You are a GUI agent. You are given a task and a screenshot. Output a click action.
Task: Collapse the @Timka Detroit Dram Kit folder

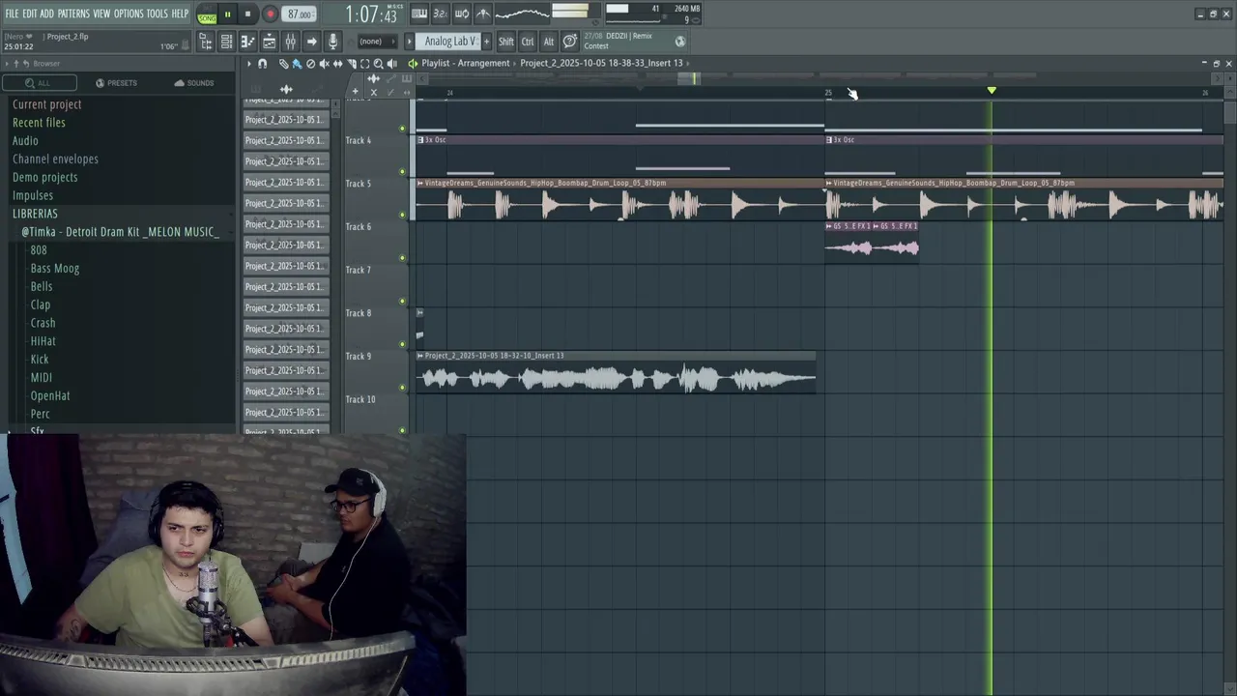(121, 232)
